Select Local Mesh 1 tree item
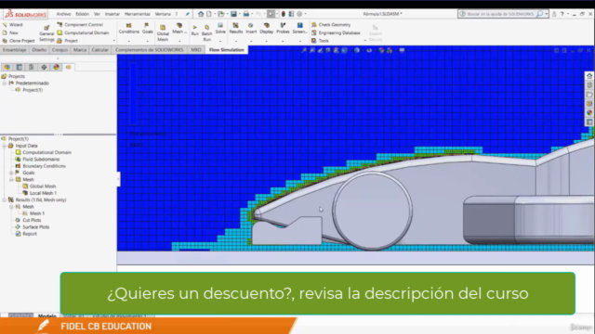 point(43,193)
